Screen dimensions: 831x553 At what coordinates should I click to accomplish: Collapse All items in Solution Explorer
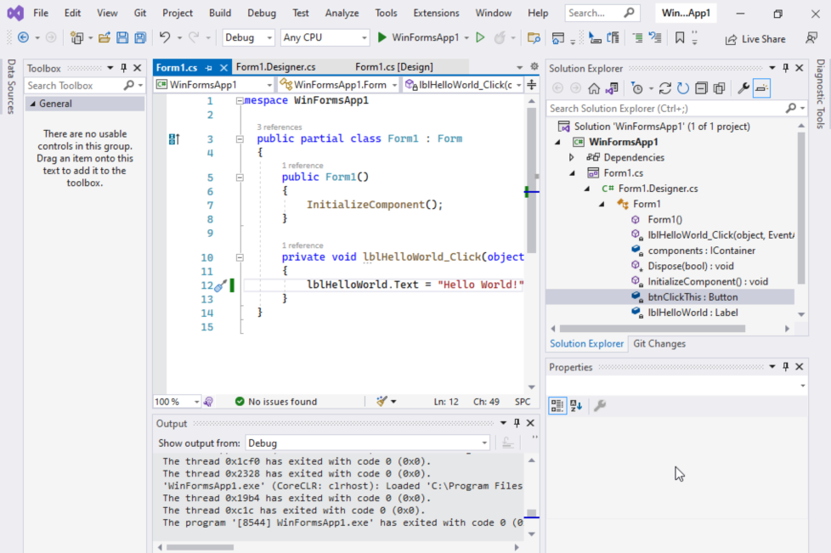point(701,88)
